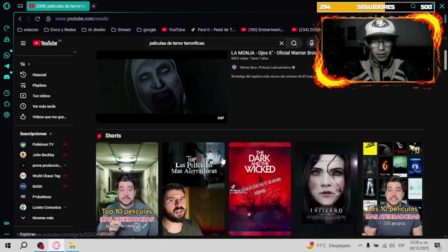Open 'Top 5 Las Películas Mas Aterradoras' short

click(x=194, y=189)
